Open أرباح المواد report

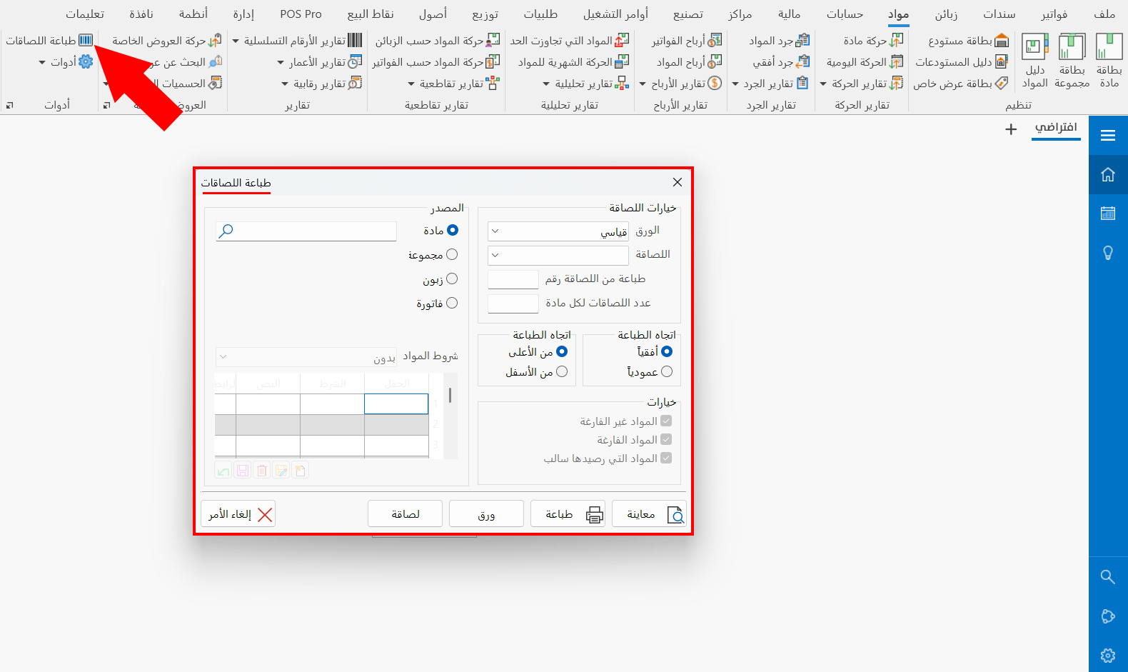click(x=689, y=62)
